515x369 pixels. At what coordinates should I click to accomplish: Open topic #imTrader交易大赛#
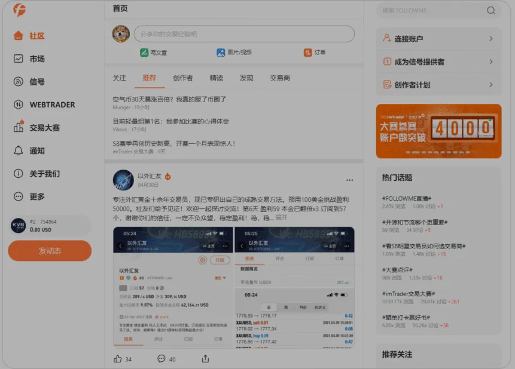(409, 294)
